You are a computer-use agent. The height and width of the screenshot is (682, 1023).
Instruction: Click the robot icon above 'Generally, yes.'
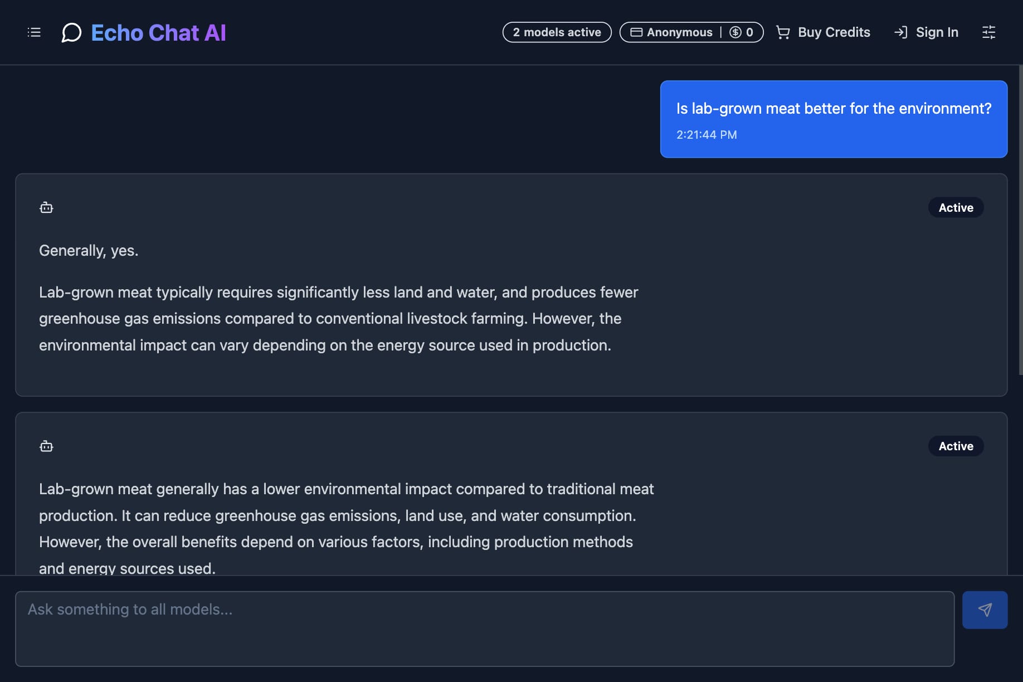(x=46, y=207)
